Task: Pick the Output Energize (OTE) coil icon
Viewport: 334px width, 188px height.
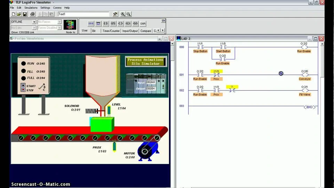Action: 121,24
